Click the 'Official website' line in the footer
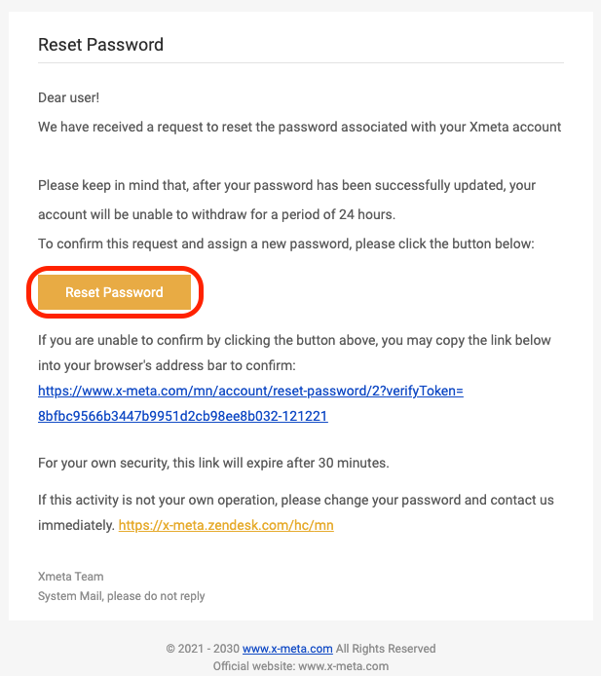 [300, 665]
